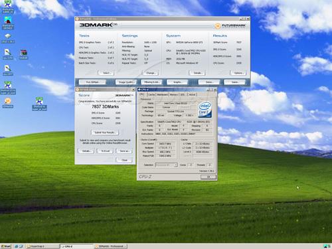Screen dimensions: 332x249
Task: Click the Game... button in 3DMark
Action: [x=234, y=82]
